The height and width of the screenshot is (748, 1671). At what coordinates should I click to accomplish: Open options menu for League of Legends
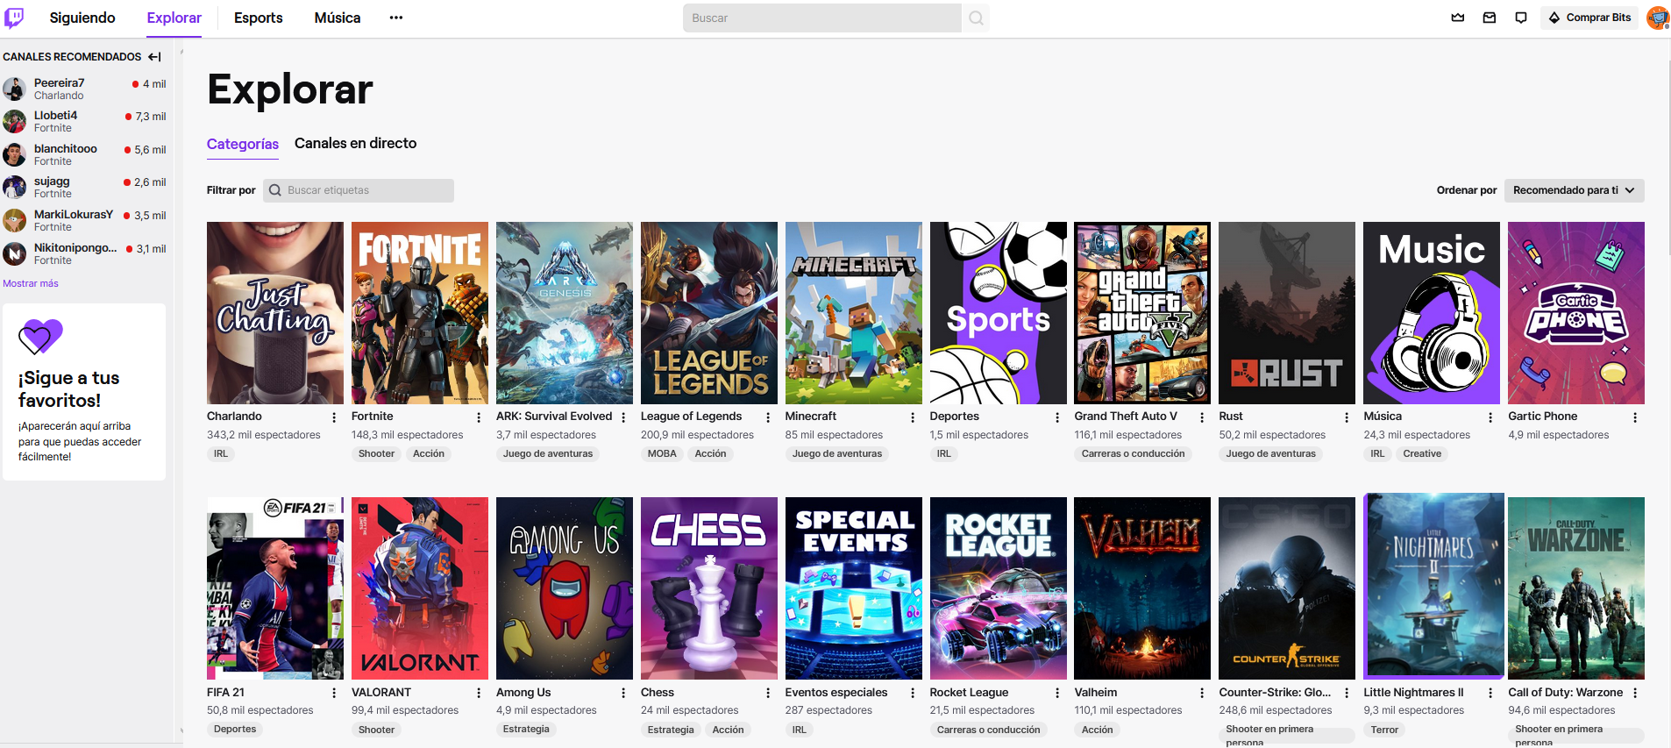[768, 417]
